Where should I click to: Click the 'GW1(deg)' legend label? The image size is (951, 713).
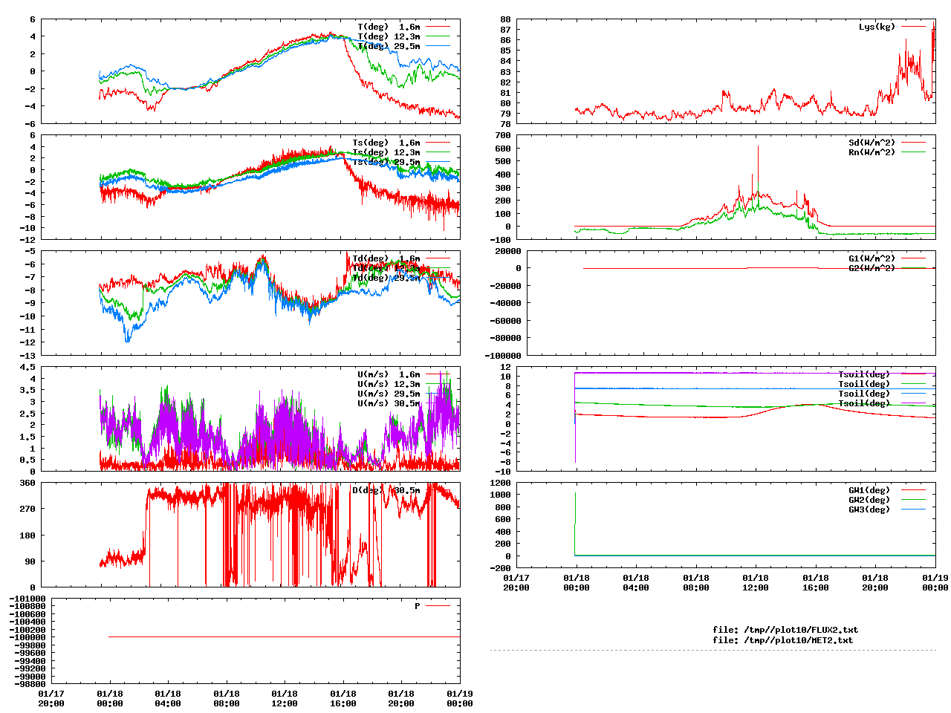[869, 490]
